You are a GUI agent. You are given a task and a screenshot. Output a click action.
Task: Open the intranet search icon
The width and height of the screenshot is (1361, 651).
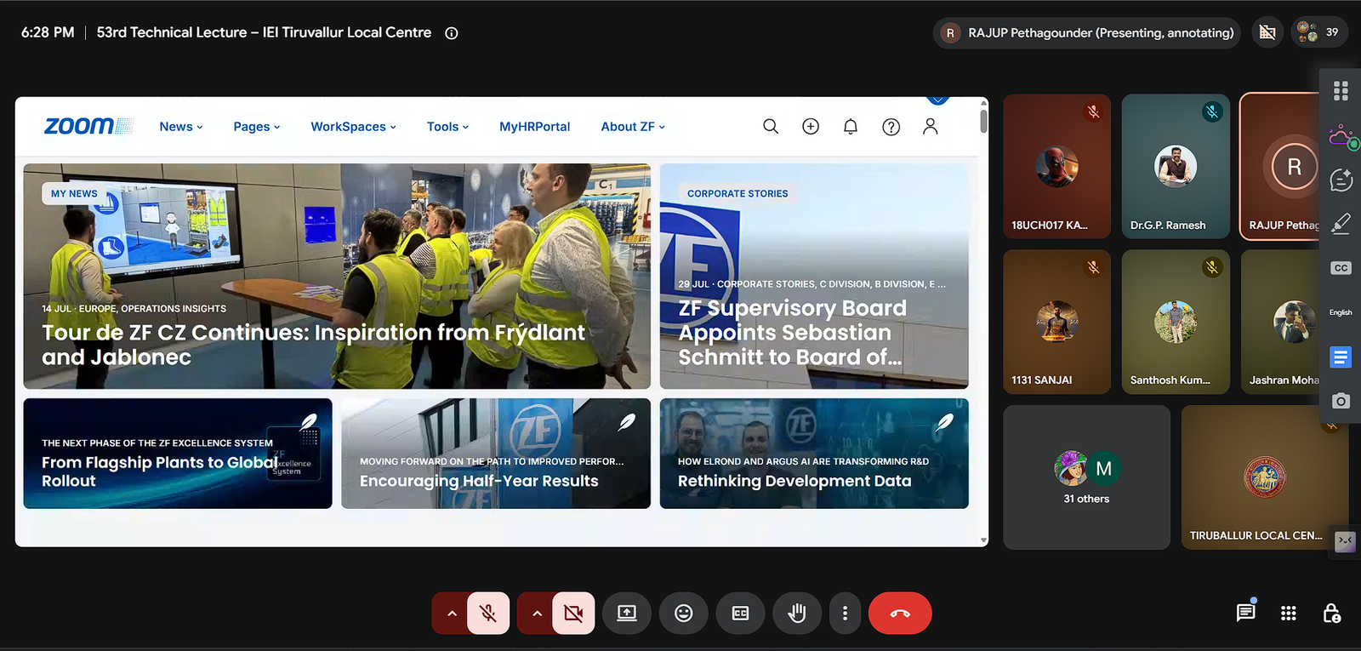click(771, 127)
